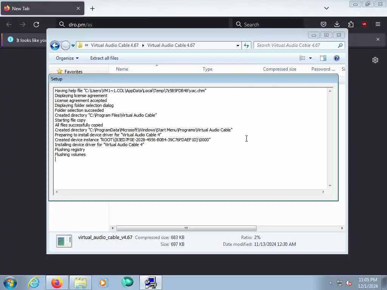
Task: Click the info icon in the notification bar
Action: (x=10, y=39)
